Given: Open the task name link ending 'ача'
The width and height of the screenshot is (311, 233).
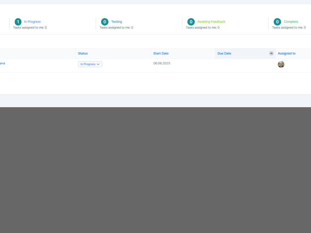Looking at the screenshot, I should point(2,63).
